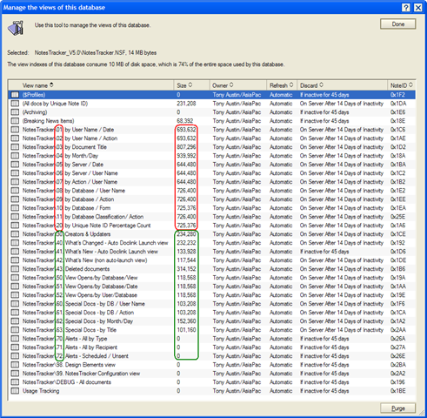Select the icon next to (Archiving) view
This screenshot has width=427, height=418.
coord(15,112)
